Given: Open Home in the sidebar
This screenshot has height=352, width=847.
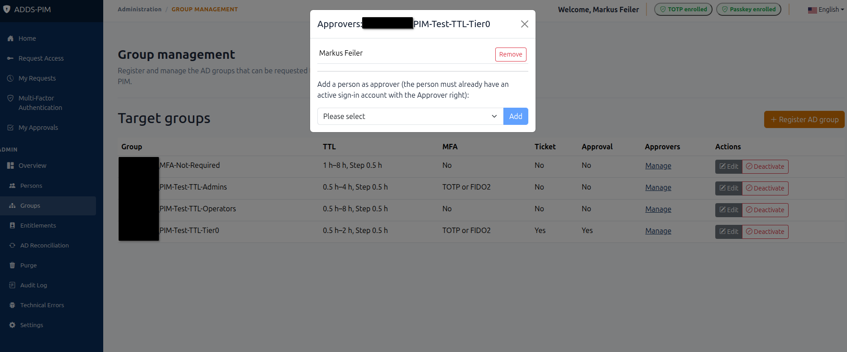Looking at the screenshot, I should coord(27,38).
